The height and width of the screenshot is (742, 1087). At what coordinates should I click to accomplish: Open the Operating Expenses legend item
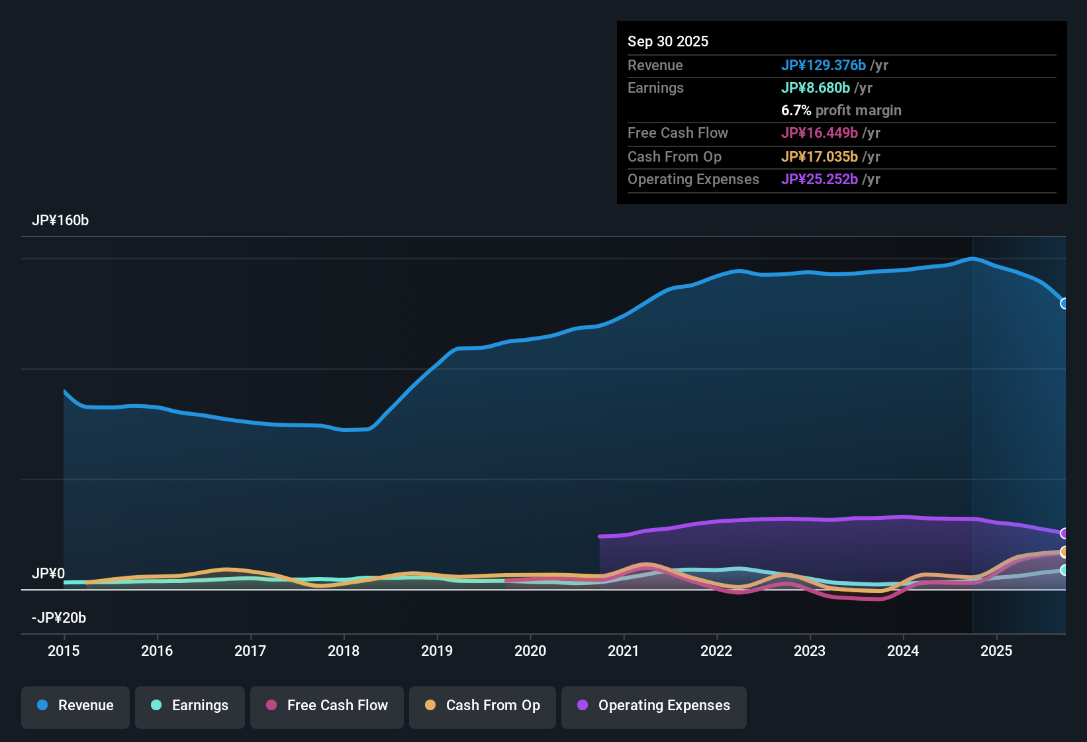(x=653, y=706)
